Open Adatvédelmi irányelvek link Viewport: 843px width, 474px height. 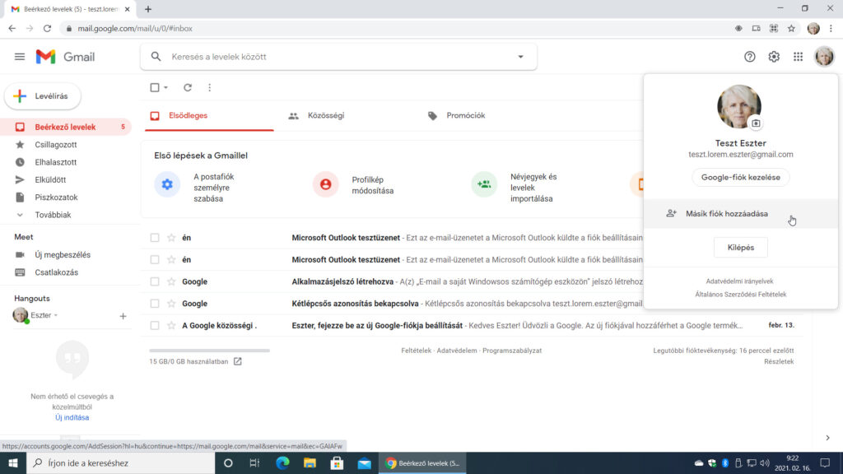tap(739, 281)
